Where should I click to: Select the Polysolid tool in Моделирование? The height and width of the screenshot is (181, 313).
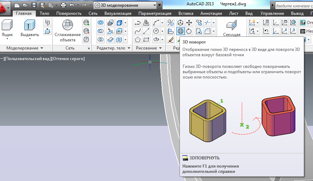(x=47, y=23)
